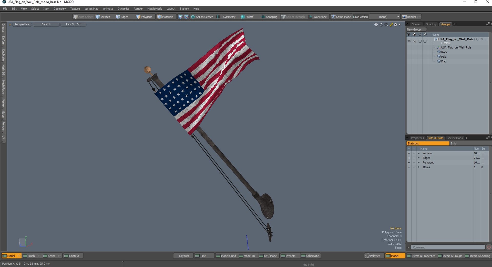Switch to the Scenes tab
This screenshot has width=492, height=267.
click(x=416, y=24)
